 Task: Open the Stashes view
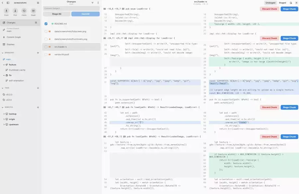[x=20, y=44]
